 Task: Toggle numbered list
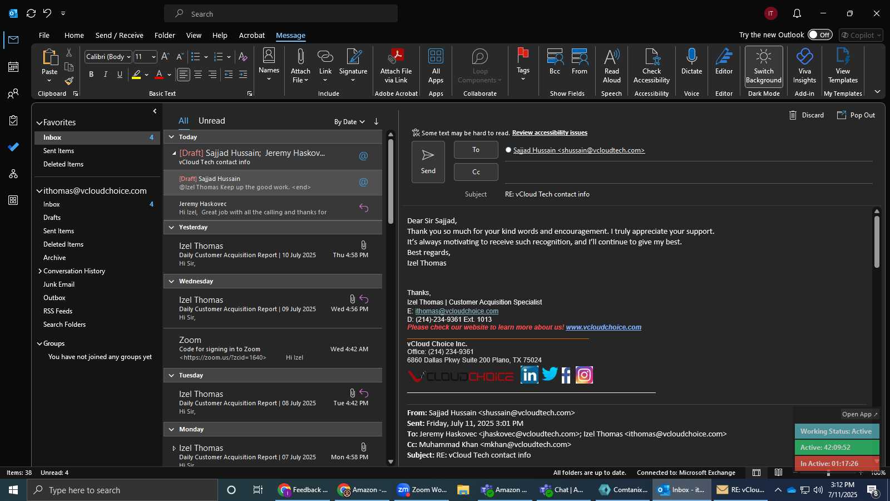coord(218,57)
